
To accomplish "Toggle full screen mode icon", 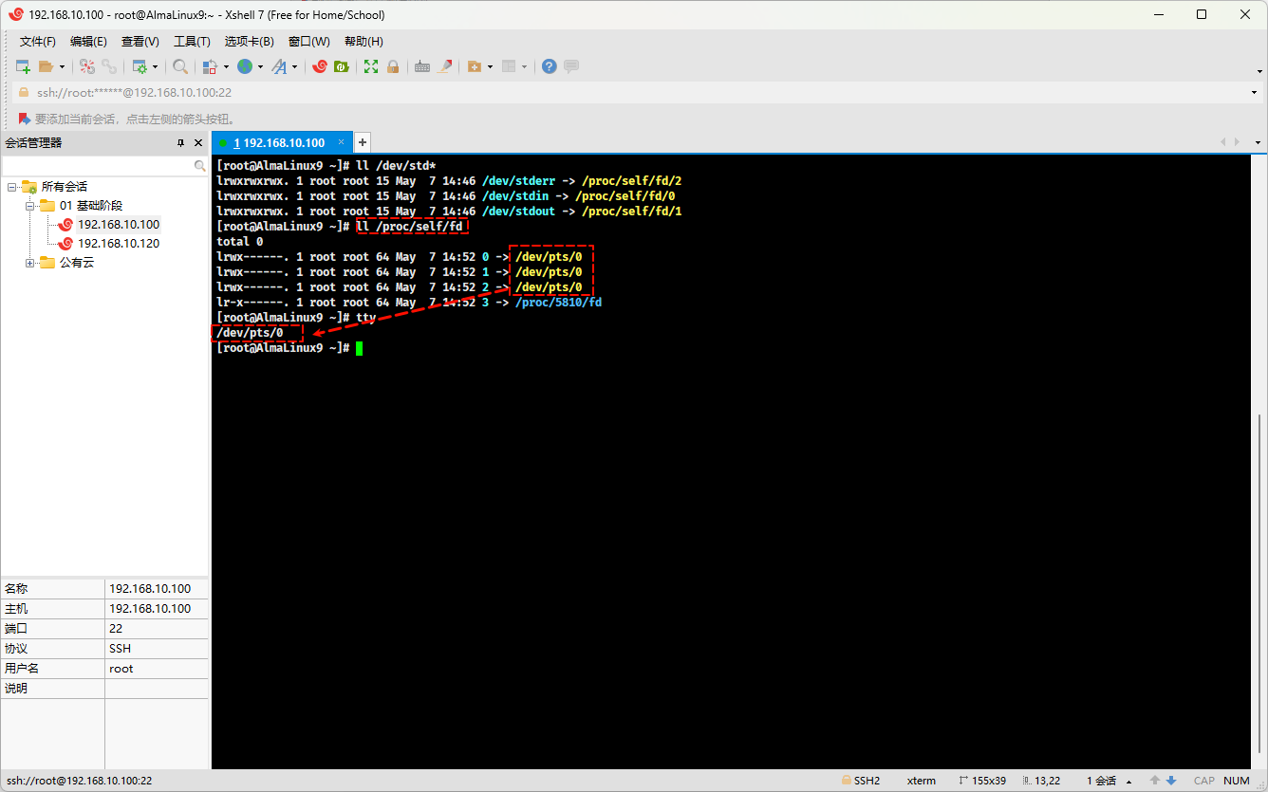I will [371, 66].
